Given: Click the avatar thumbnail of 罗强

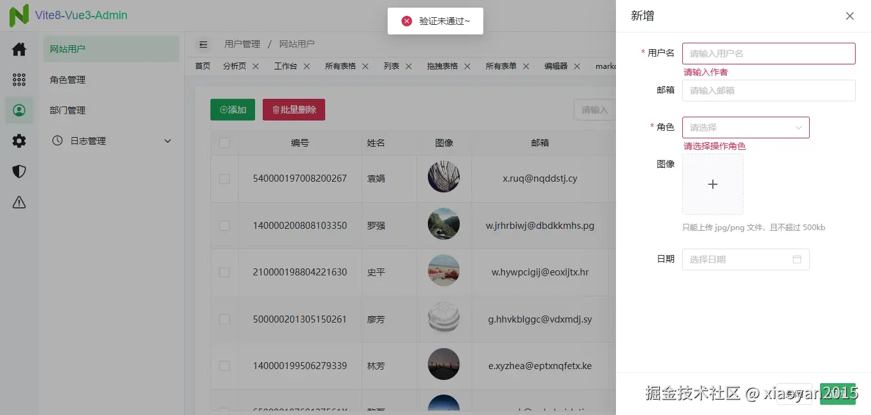Looking at the screenshot, I should click(444, 224).
